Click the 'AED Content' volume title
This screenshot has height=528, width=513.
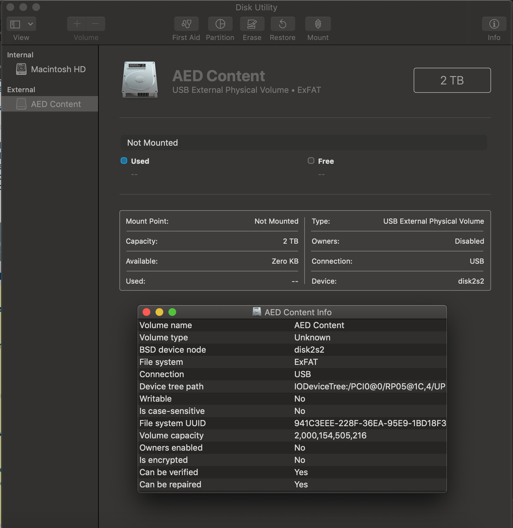coord(219,76)
